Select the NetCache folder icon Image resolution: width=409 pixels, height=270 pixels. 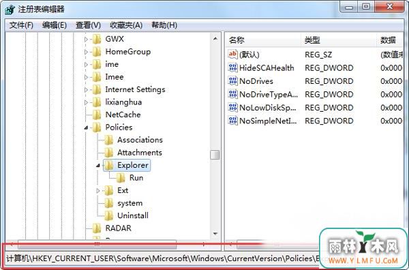97,115
